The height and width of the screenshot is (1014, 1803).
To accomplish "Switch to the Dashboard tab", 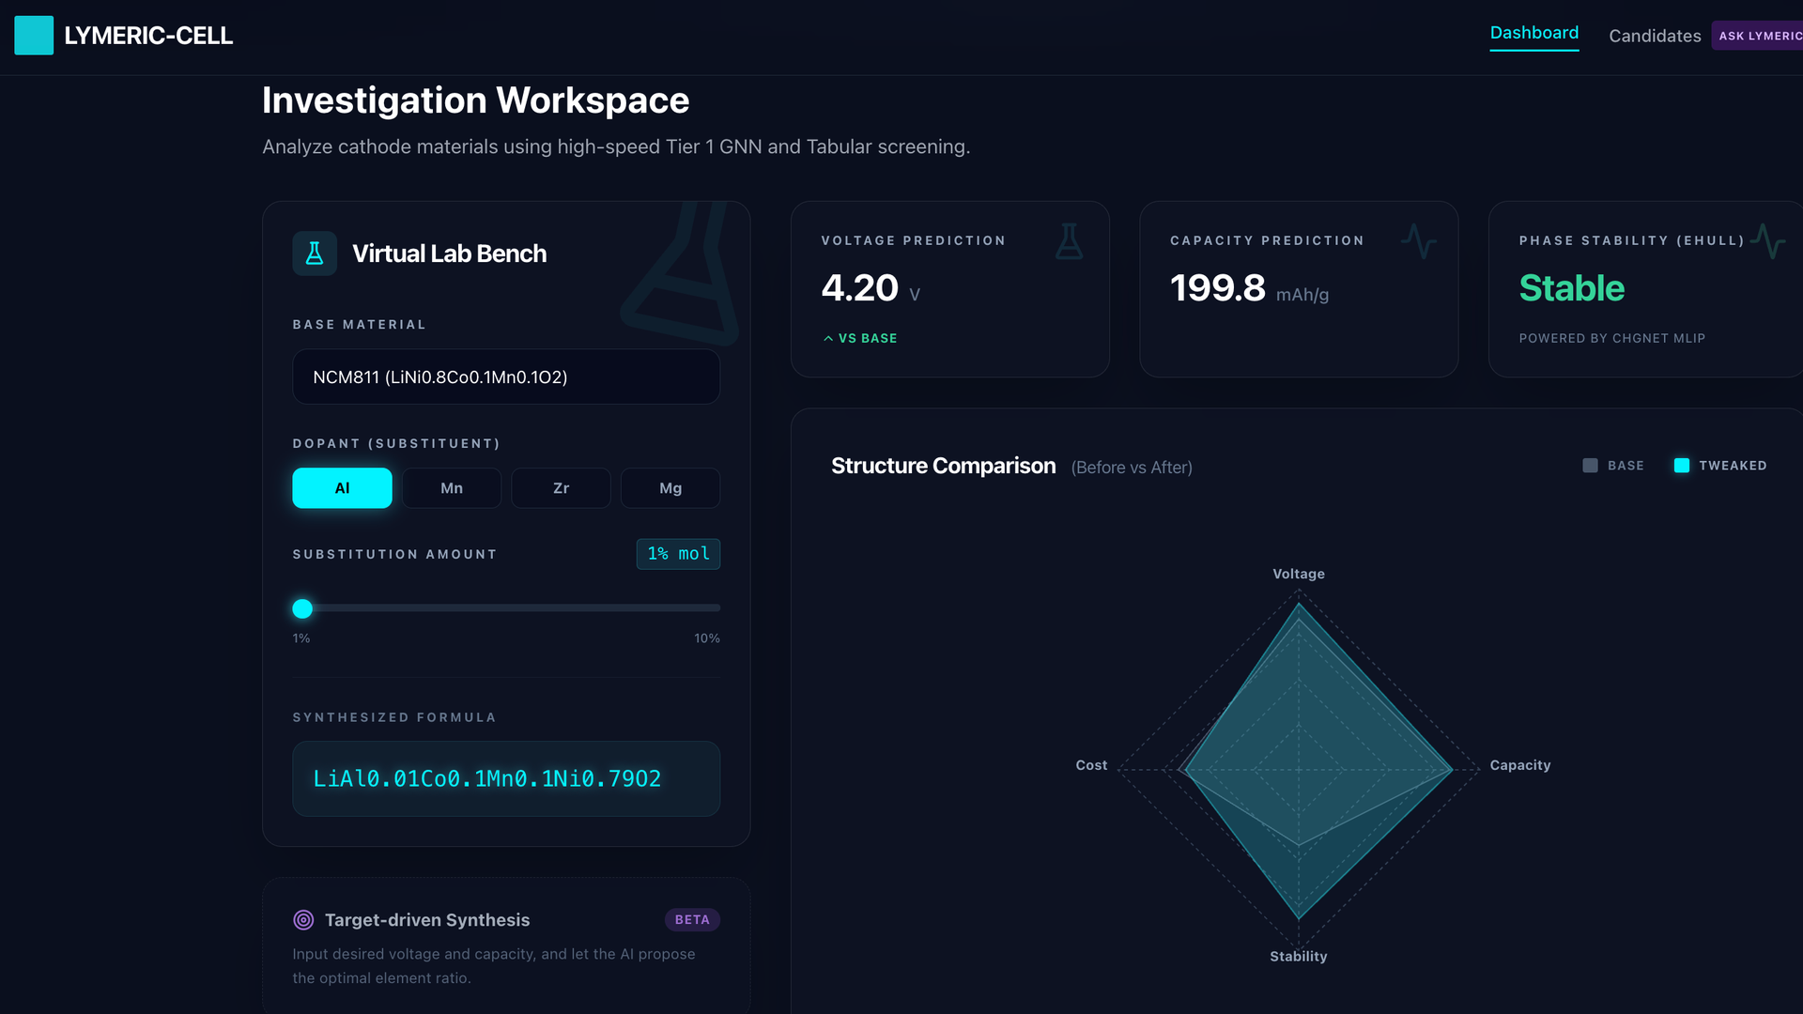I will (1533, 34).
